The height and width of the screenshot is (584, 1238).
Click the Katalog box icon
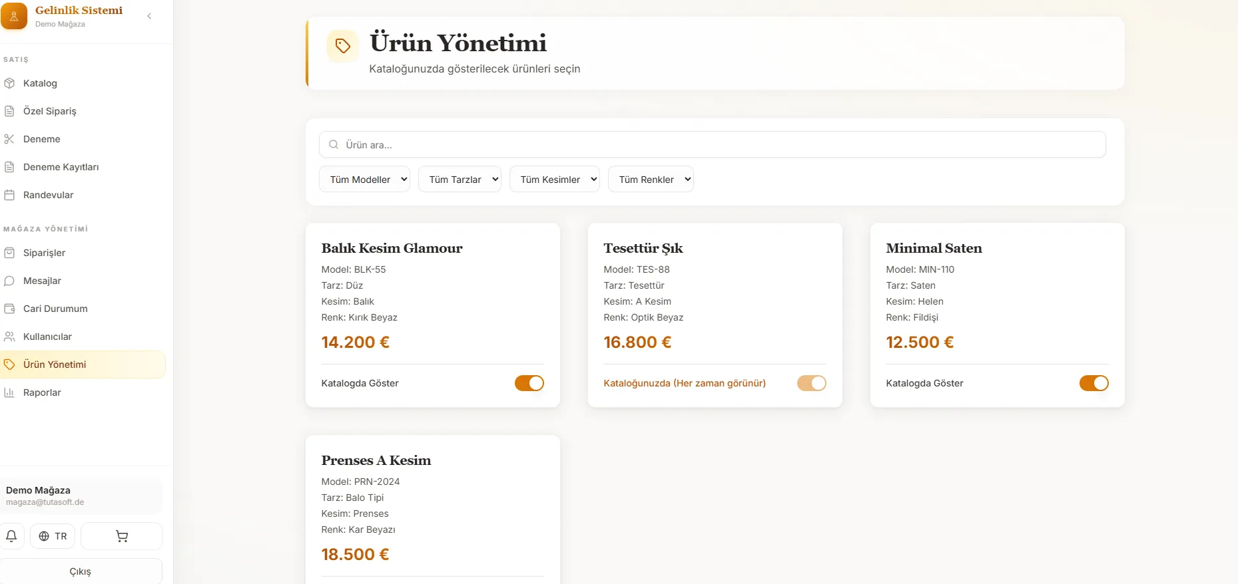pos(9,83)
